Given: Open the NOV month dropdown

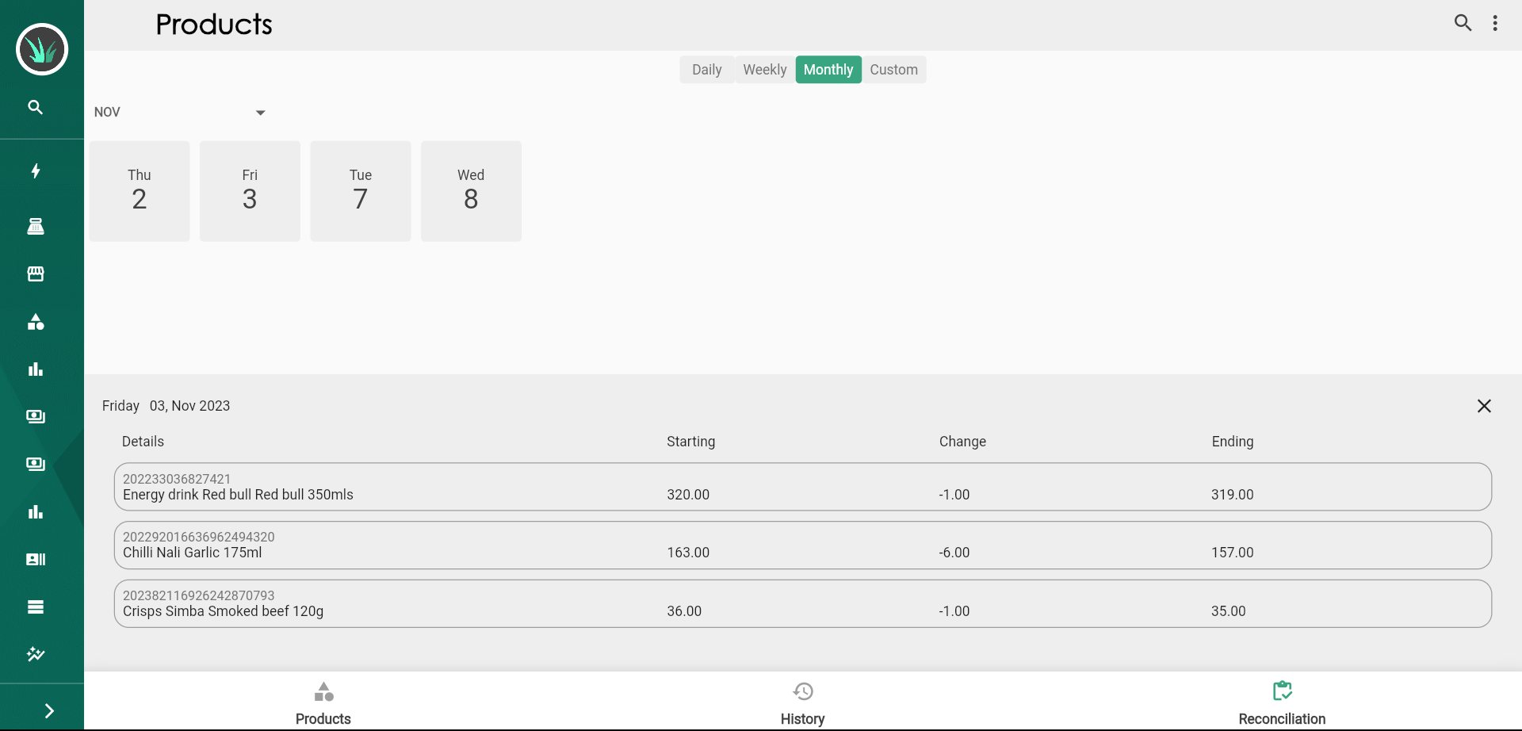Looking at the screenshot, I should pos(180,113).
